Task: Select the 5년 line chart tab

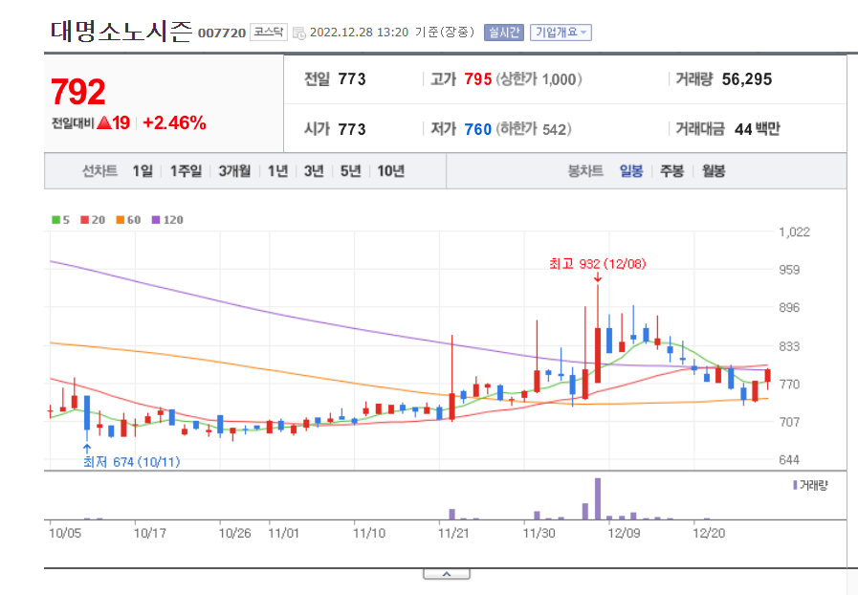Action: 351,171
